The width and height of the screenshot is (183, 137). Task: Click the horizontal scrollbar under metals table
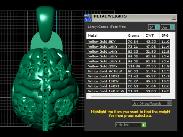pos(126,96)
